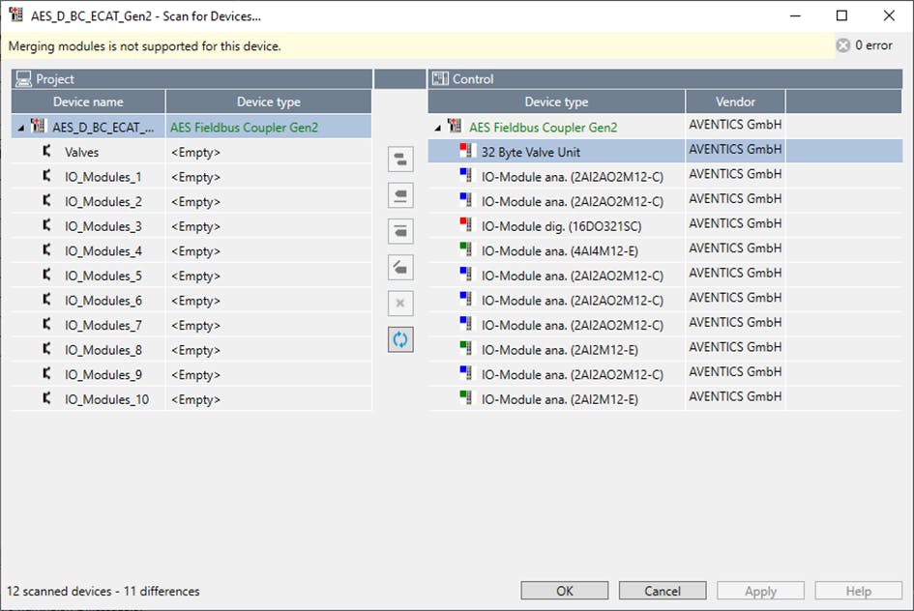Click the Help button
This screenshot has height=611, width=914.
click(x=858, y=591)
